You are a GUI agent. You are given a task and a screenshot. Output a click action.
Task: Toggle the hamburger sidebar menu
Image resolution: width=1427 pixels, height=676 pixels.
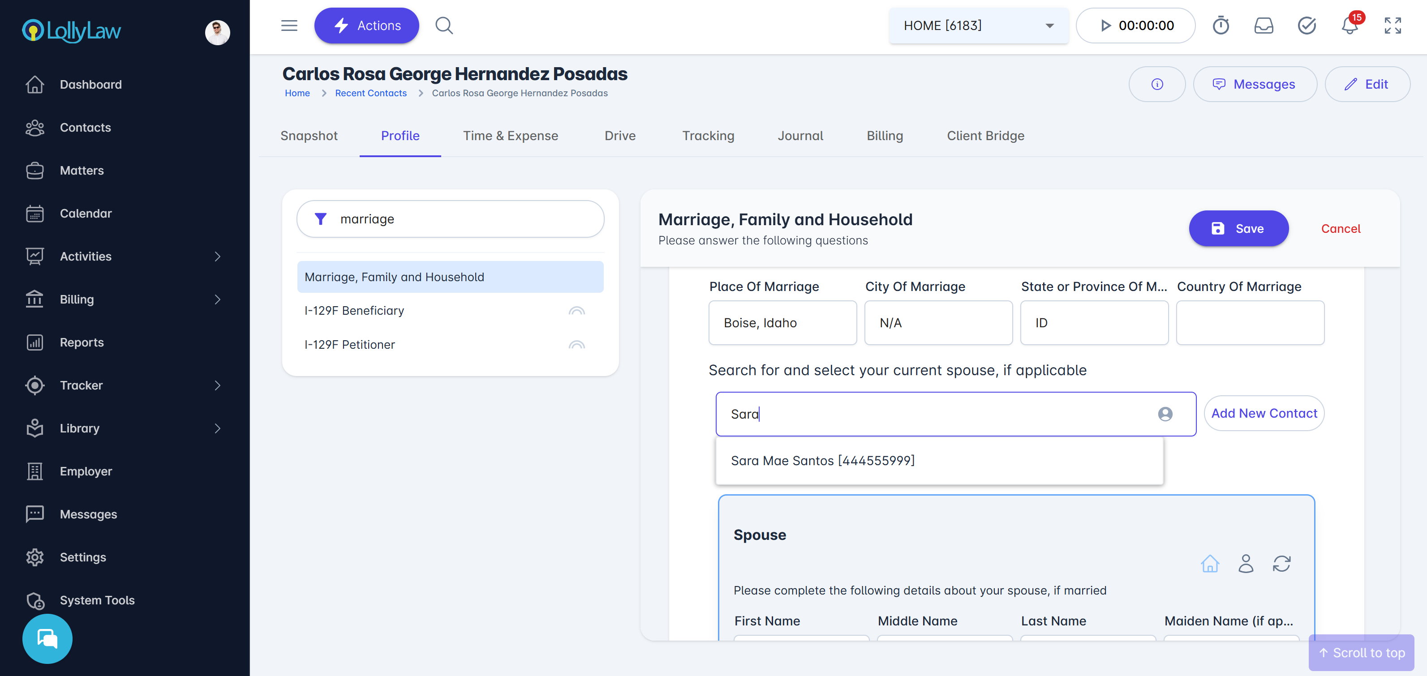pyautogui.click(x=289, y=26)
